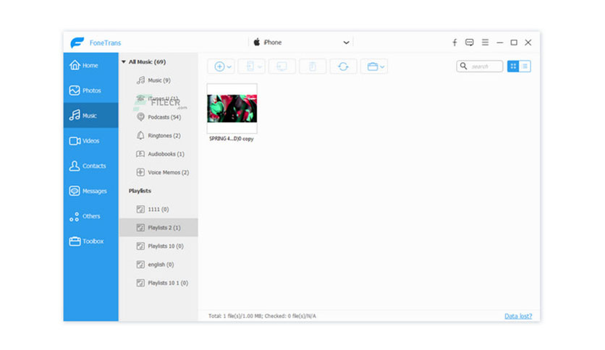This screenshot has width=605, height=350.
Task: Open the iPhone device dropdown
Action: pyautogui.click(x=301, y=43)
